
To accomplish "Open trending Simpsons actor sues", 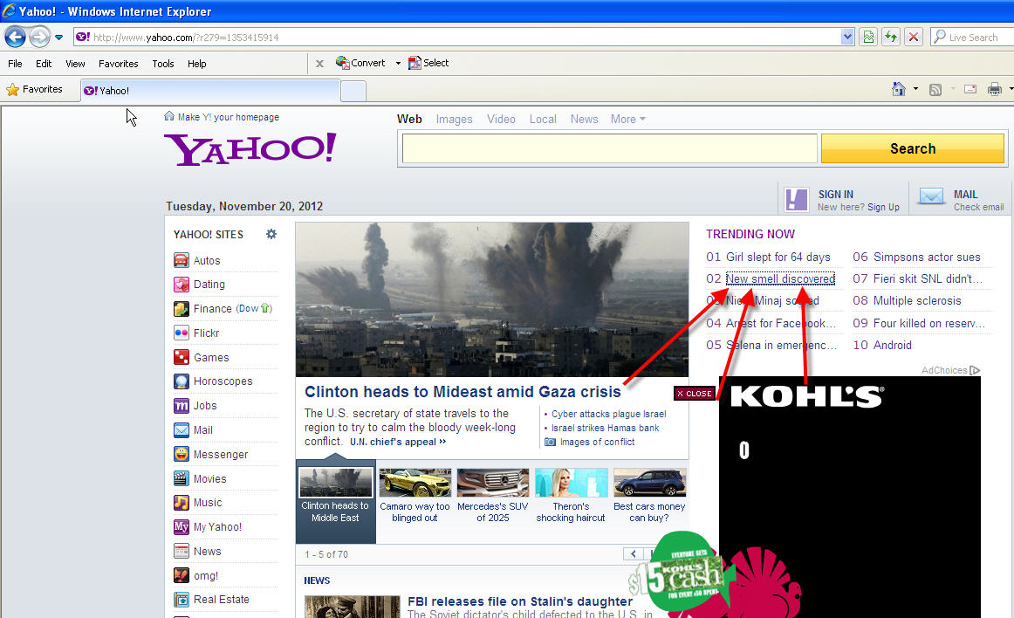I will pyautogui.click(x=927, y=257).
